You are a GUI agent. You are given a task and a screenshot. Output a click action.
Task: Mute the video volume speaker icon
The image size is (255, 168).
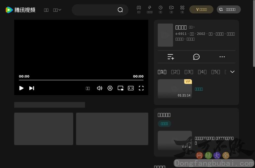coord(99,88)
